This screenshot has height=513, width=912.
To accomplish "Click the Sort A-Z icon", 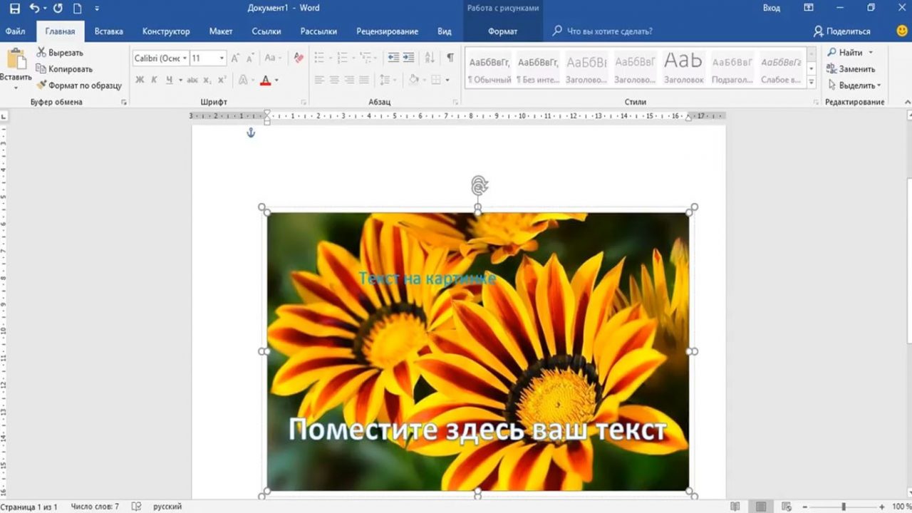I will (x=430, y=58).
